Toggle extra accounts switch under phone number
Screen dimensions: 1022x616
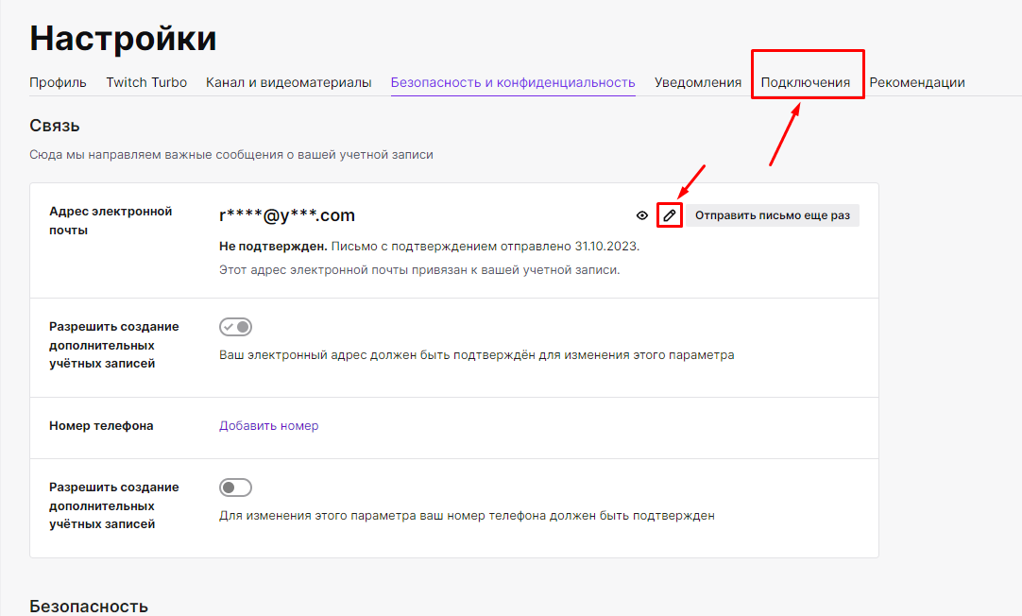pos(235,488)
